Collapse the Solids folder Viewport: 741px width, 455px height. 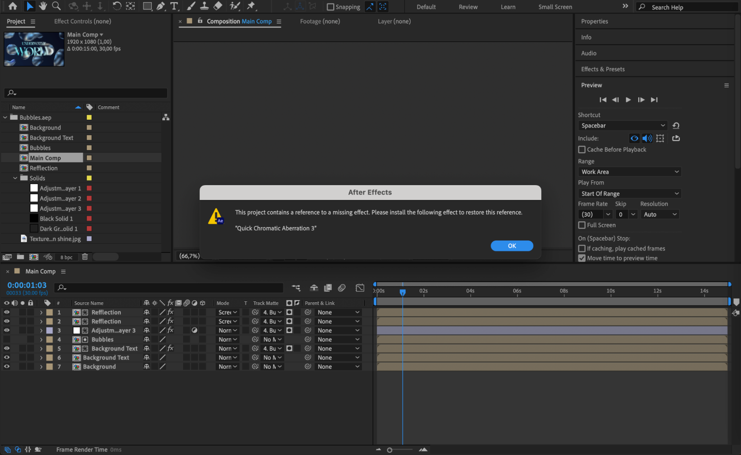coord(15,178)
